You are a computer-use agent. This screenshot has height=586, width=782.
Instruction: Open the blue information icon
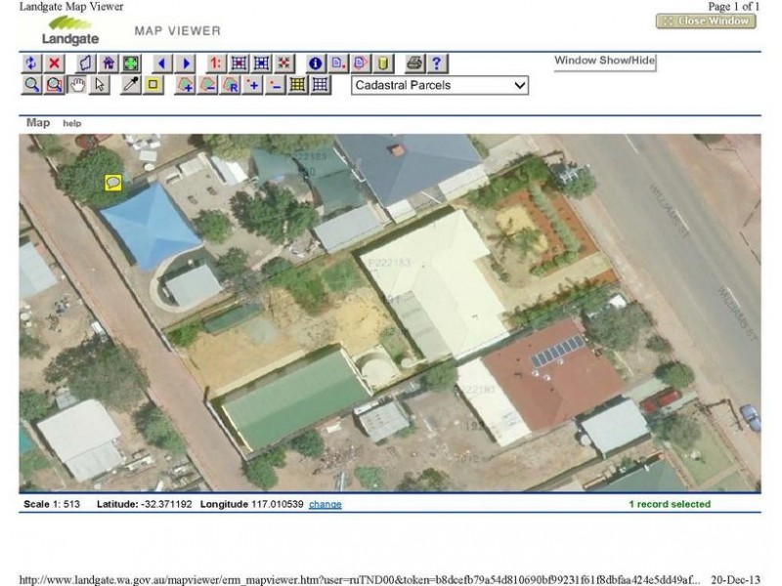tap(316, 63)
